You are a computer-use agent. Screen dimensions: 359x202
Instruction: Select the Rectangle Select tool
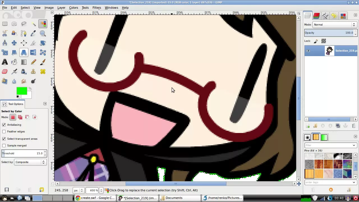tap(5, 24)
